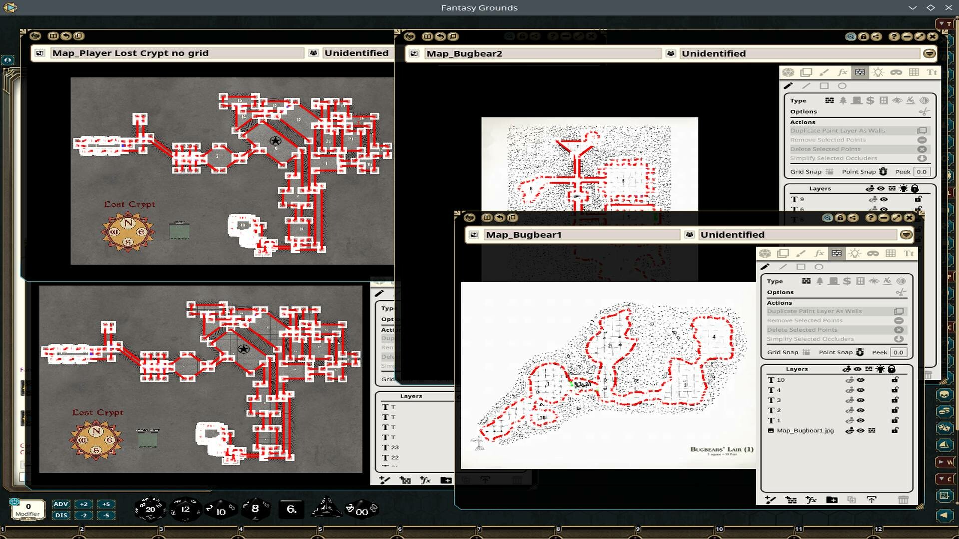Create a new layer folder in Layers panel
959x539 pixels.
[832, 500]
